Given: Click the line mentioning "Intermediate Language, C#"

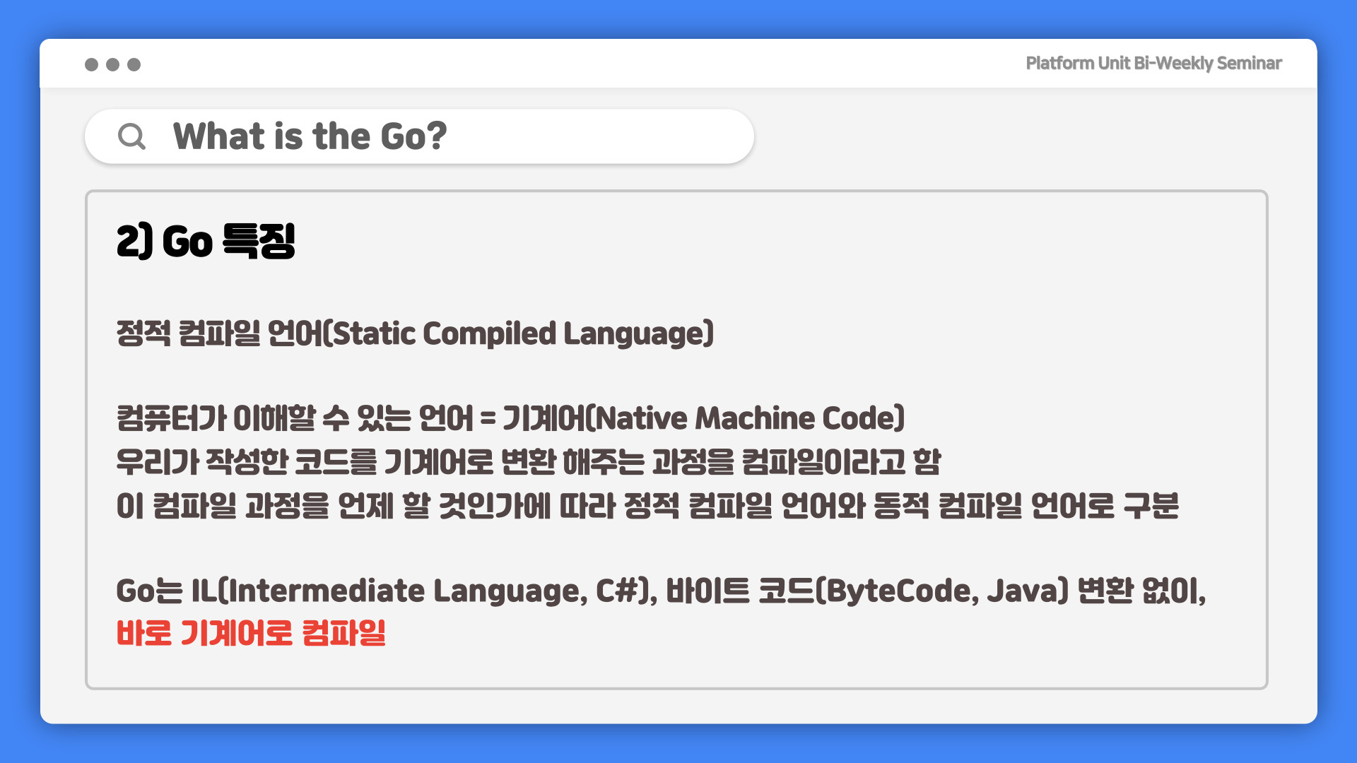Looking at the screenshot, I should 662,591.
